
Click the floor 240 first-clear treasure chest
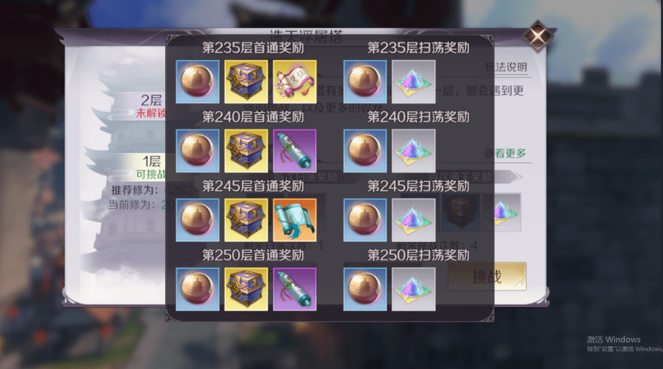(x=246, y=151)
